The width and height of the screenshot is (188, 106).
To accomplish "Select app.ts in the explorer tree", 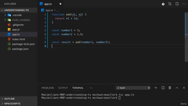I will click(16, 34).
